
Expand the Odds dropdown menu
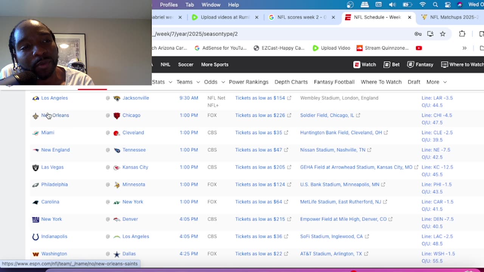point(214,82)
